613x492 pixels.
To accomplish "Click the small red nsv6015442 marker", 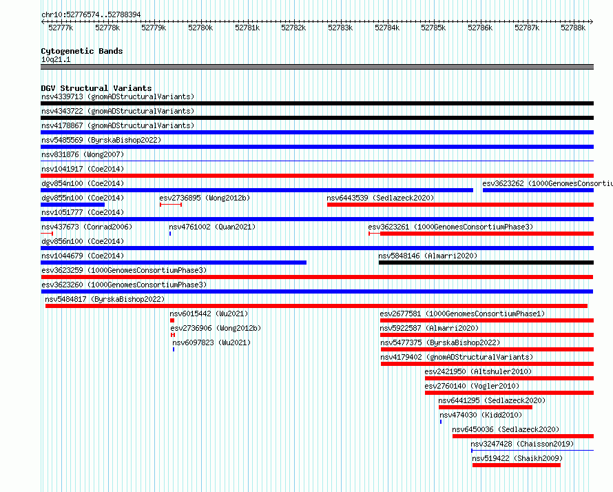I will pyautogui.click(x=172, y=320).
